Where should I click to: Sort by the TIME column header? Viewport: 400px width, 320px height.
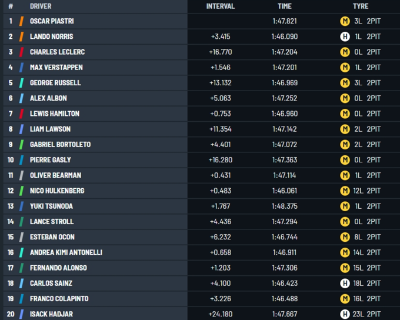tap(284, 6)
